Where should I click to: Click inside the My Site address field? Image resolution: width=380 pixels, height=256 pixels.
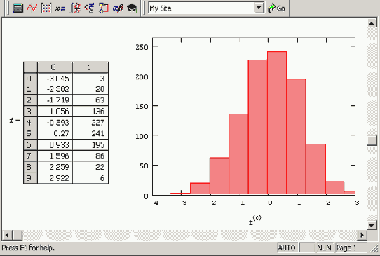(201, 8)
